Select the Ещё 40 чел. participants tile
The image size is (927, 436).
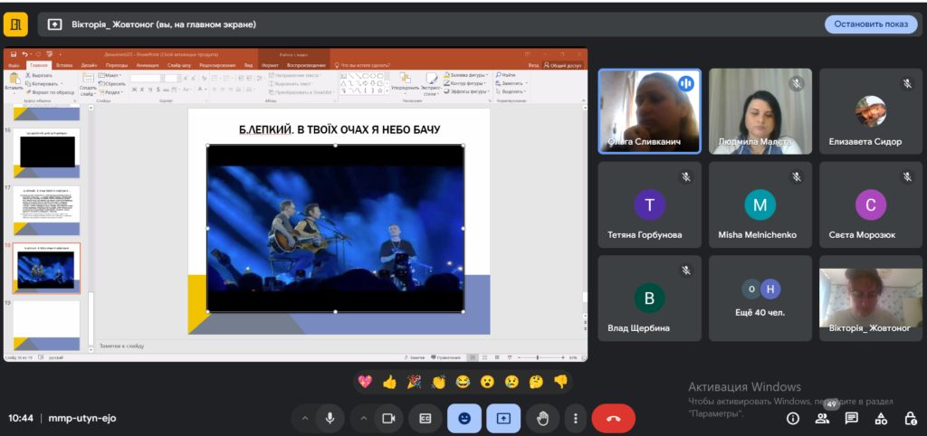[x=760, y=299]
